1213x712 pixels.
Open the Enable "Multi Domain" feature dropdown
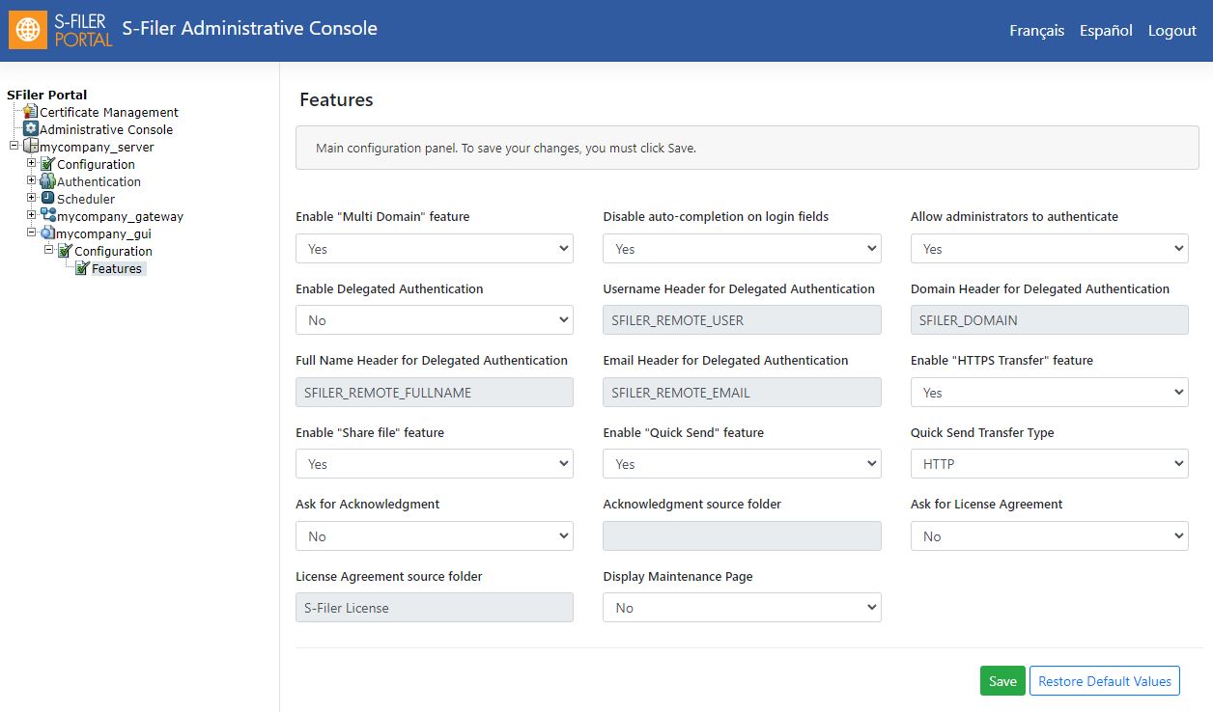[435, 249]
